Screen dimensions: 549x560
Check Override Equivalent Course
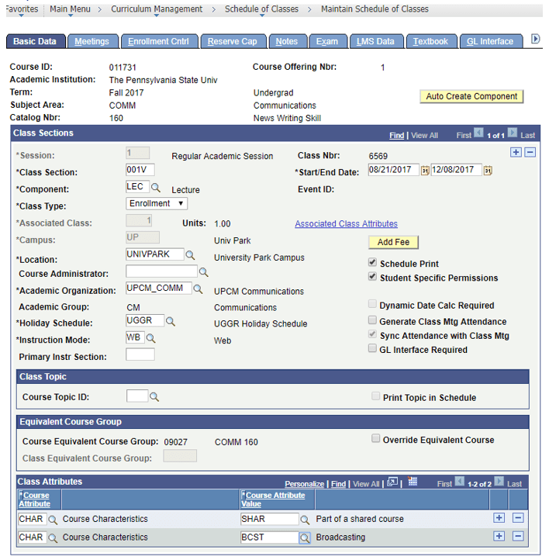(x=375, y=438)
